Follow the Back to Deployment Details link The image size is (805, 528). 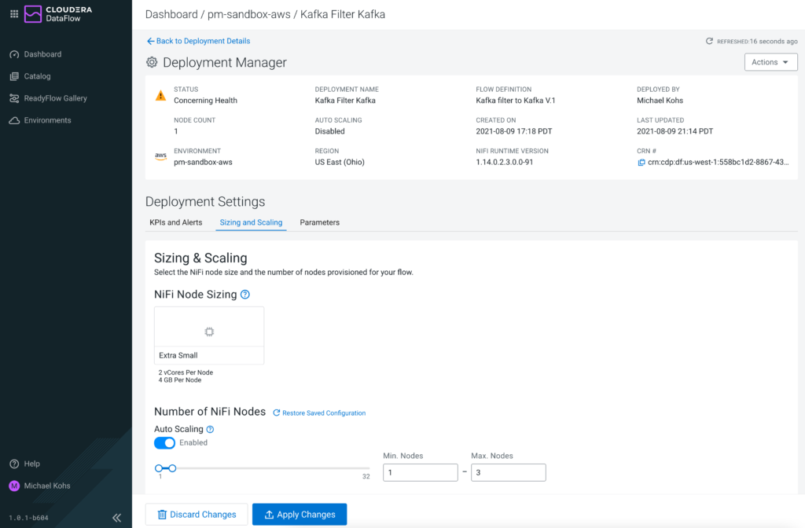(198, 41)
